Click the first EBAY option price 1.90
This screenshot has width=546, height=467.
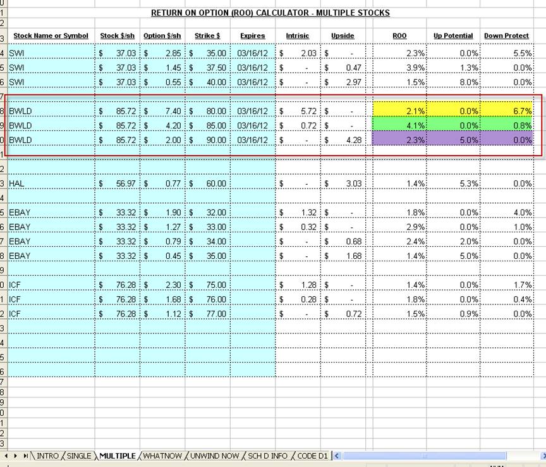(x=162, y=213)
